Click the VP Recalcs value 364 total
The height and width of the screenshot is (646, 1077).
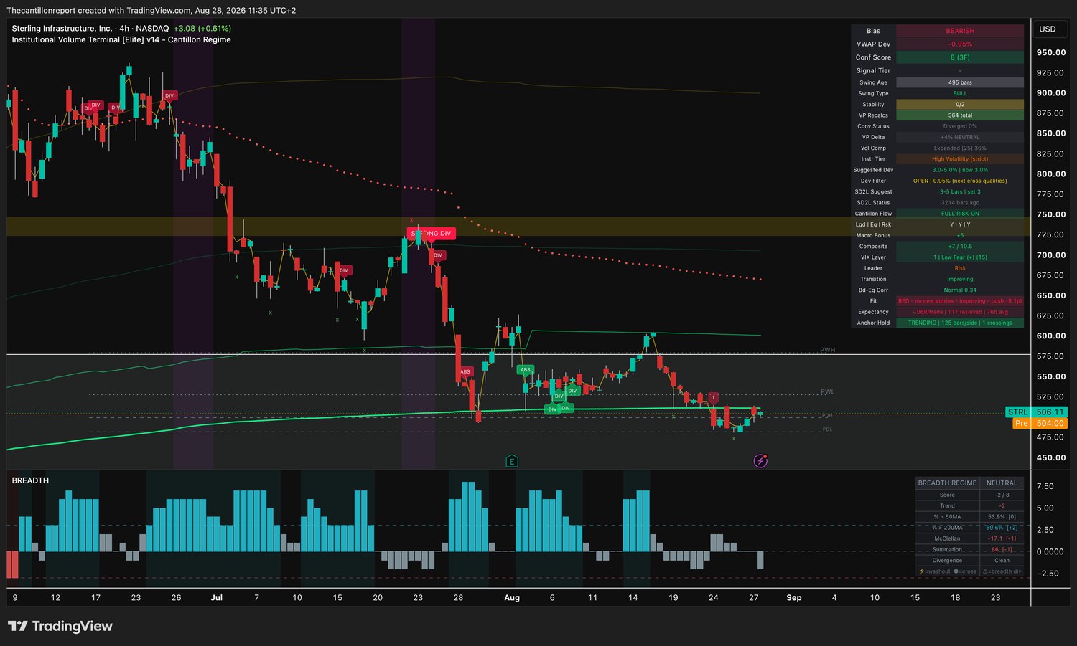pyautogui.click(x=960, y=115)
